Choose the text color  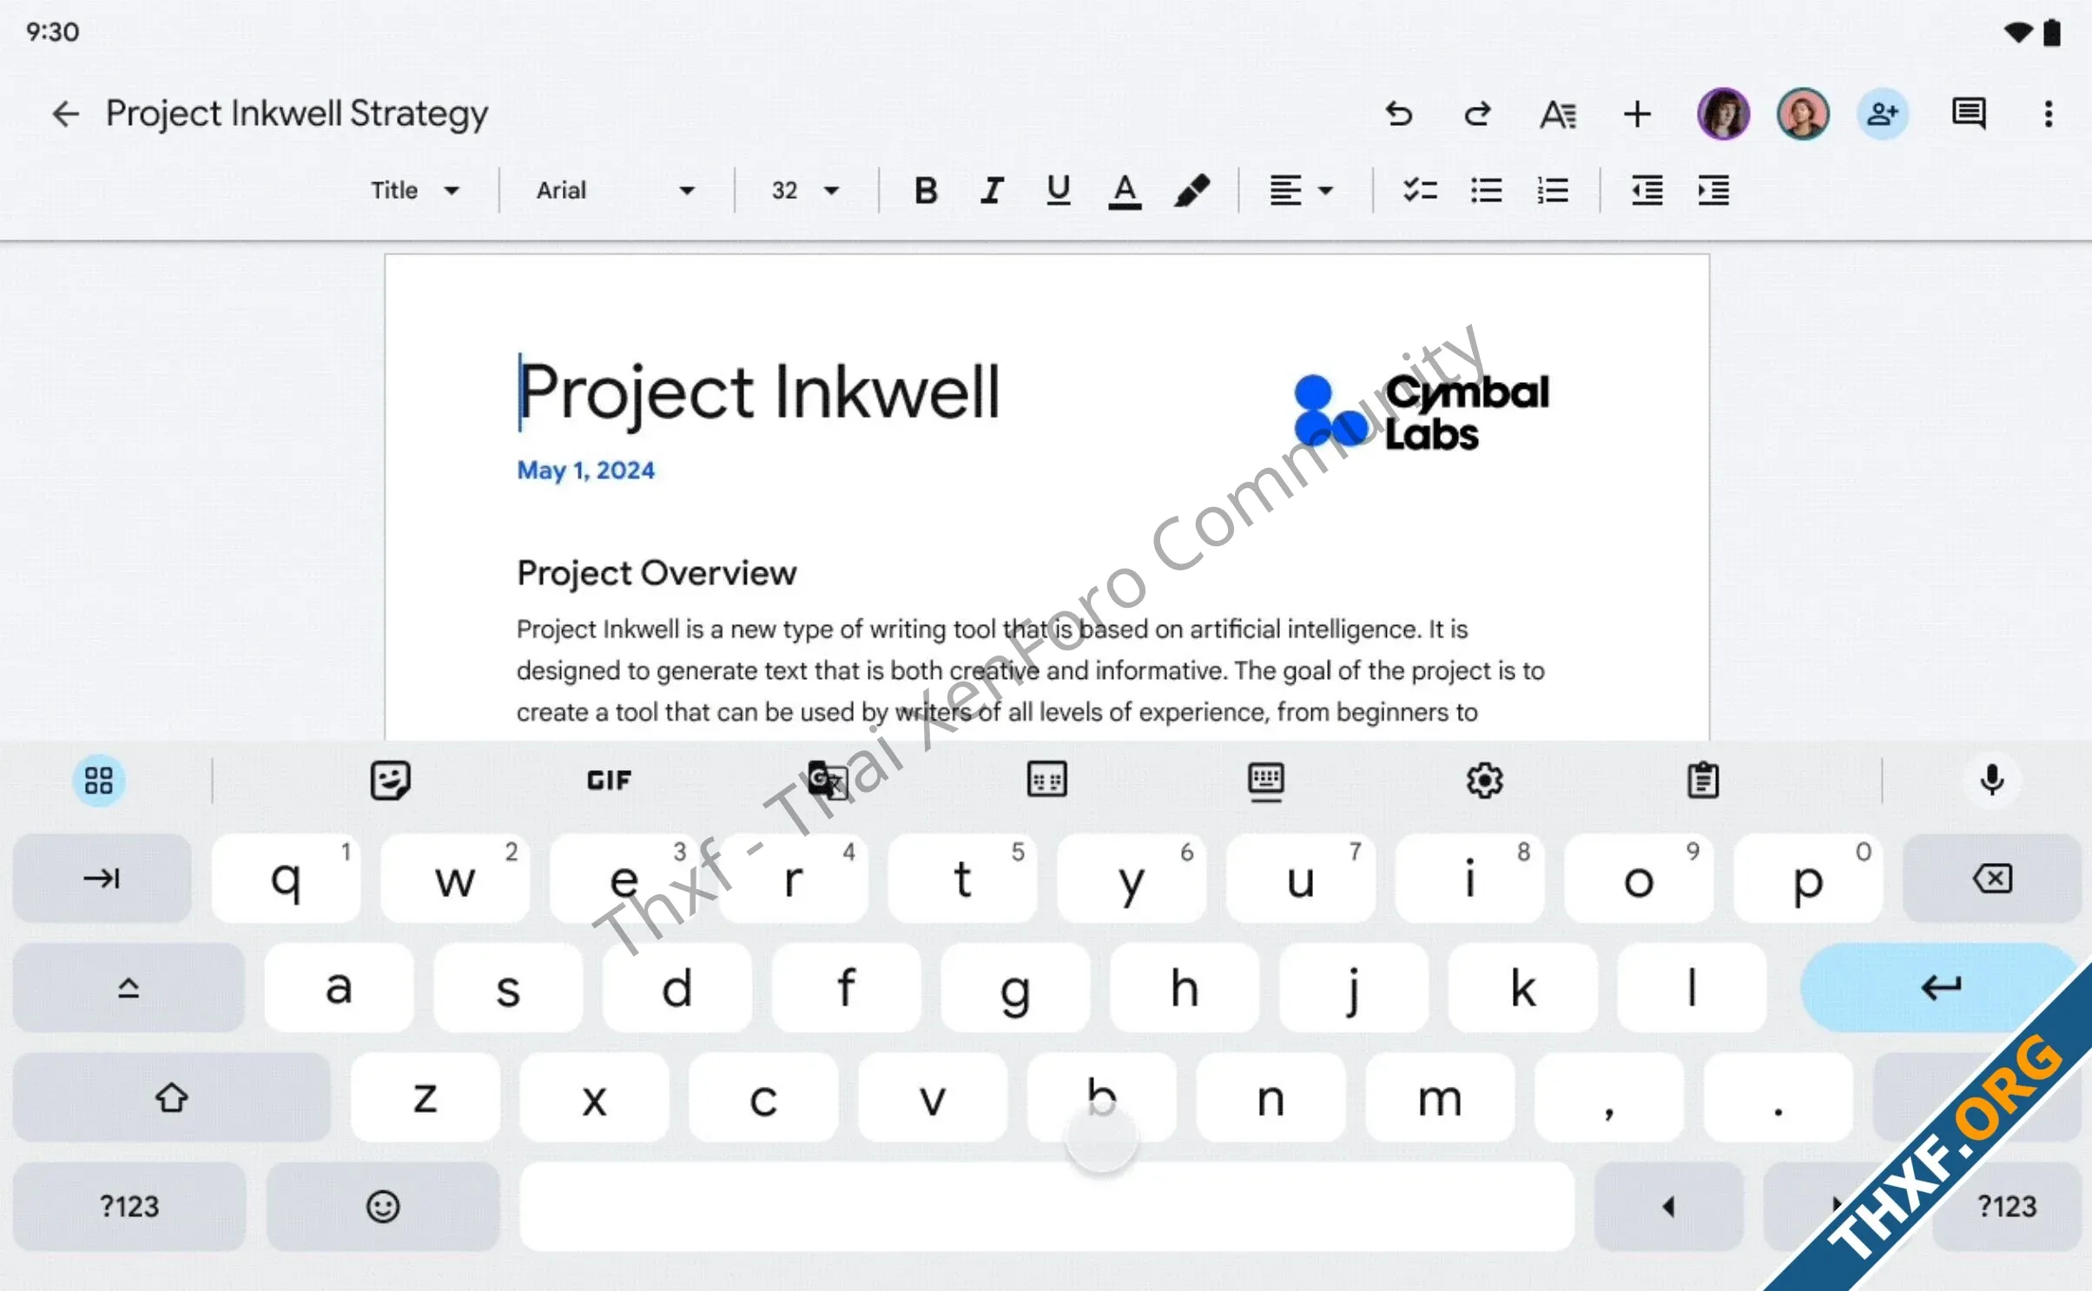point(1125,191)
